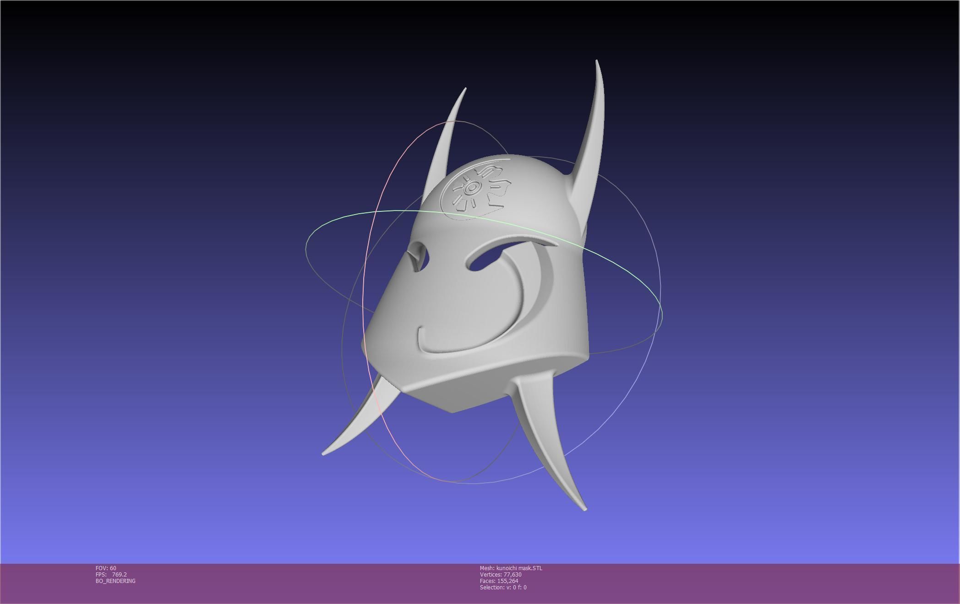The height and width of the screenshot is (604, 960).
Task: Click the Selection v: 0 f: 0 text
Action: (x=503, y=588)
